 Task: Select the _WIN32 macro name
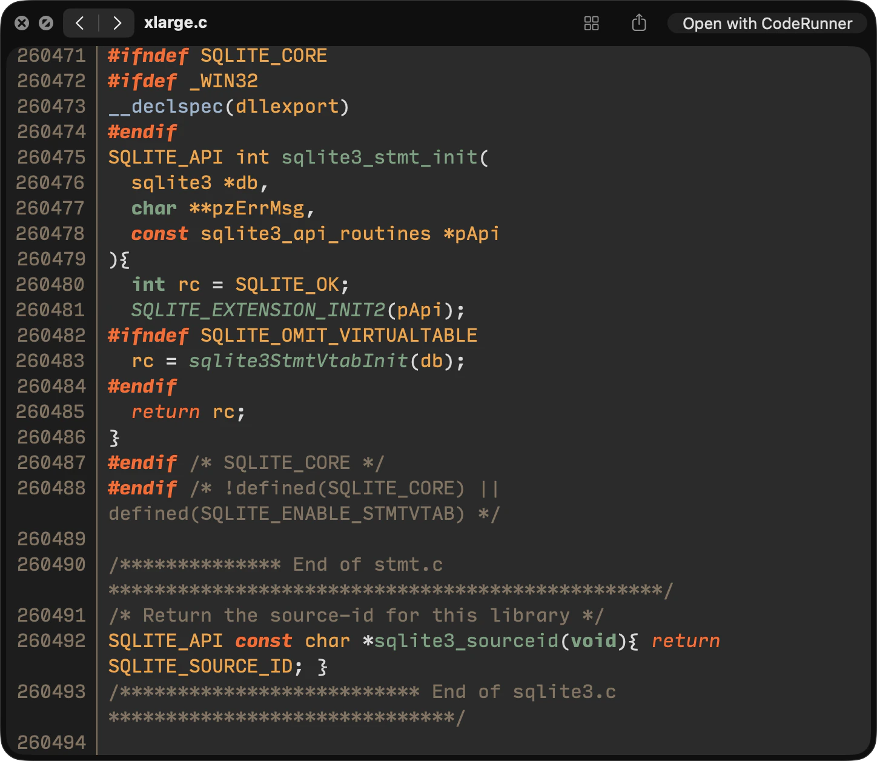[223, 81]
